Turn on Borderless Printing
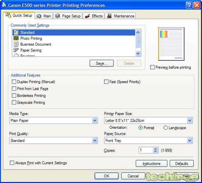The height and width of the screenshot is (183, 202). 14,95
